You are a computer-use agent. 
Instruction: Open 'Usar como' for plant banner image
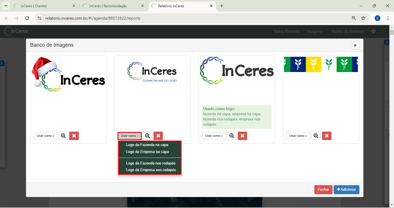click(298, 136)
